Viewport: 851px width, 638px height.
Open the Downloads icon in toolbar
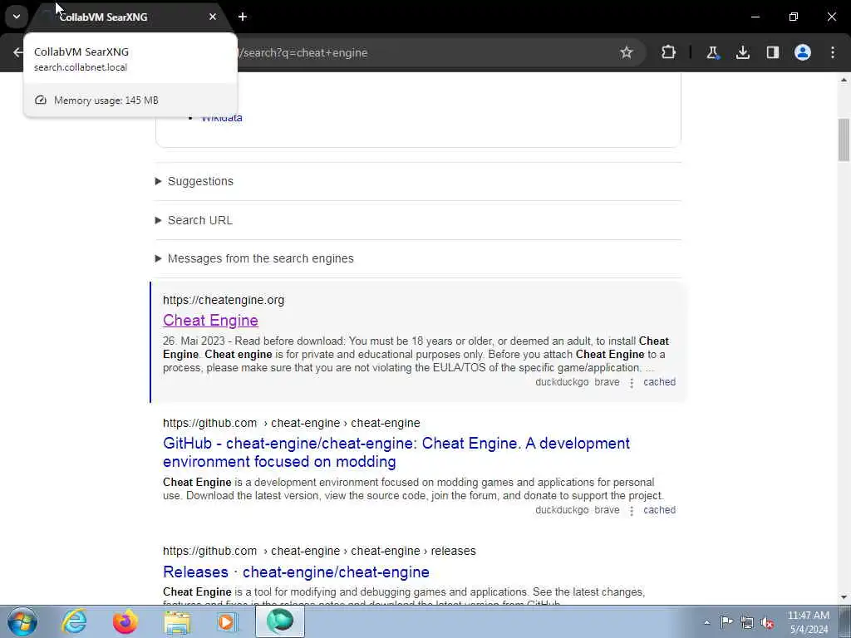click(742, 52)
